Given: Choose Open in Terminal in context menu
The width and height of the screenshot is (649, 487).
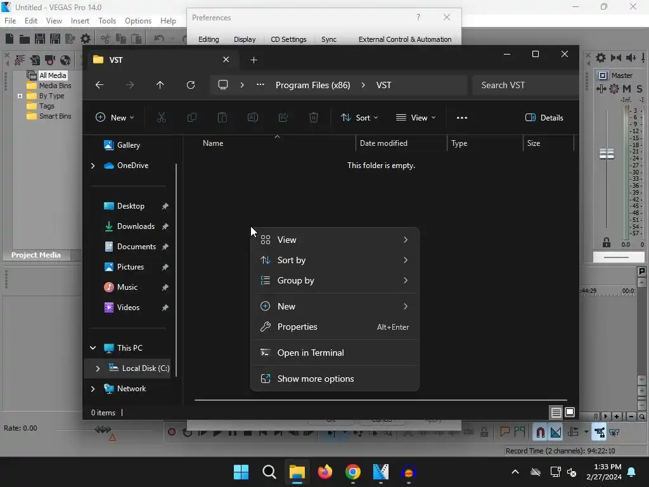Looking at the screenshot, I should 335,353.
